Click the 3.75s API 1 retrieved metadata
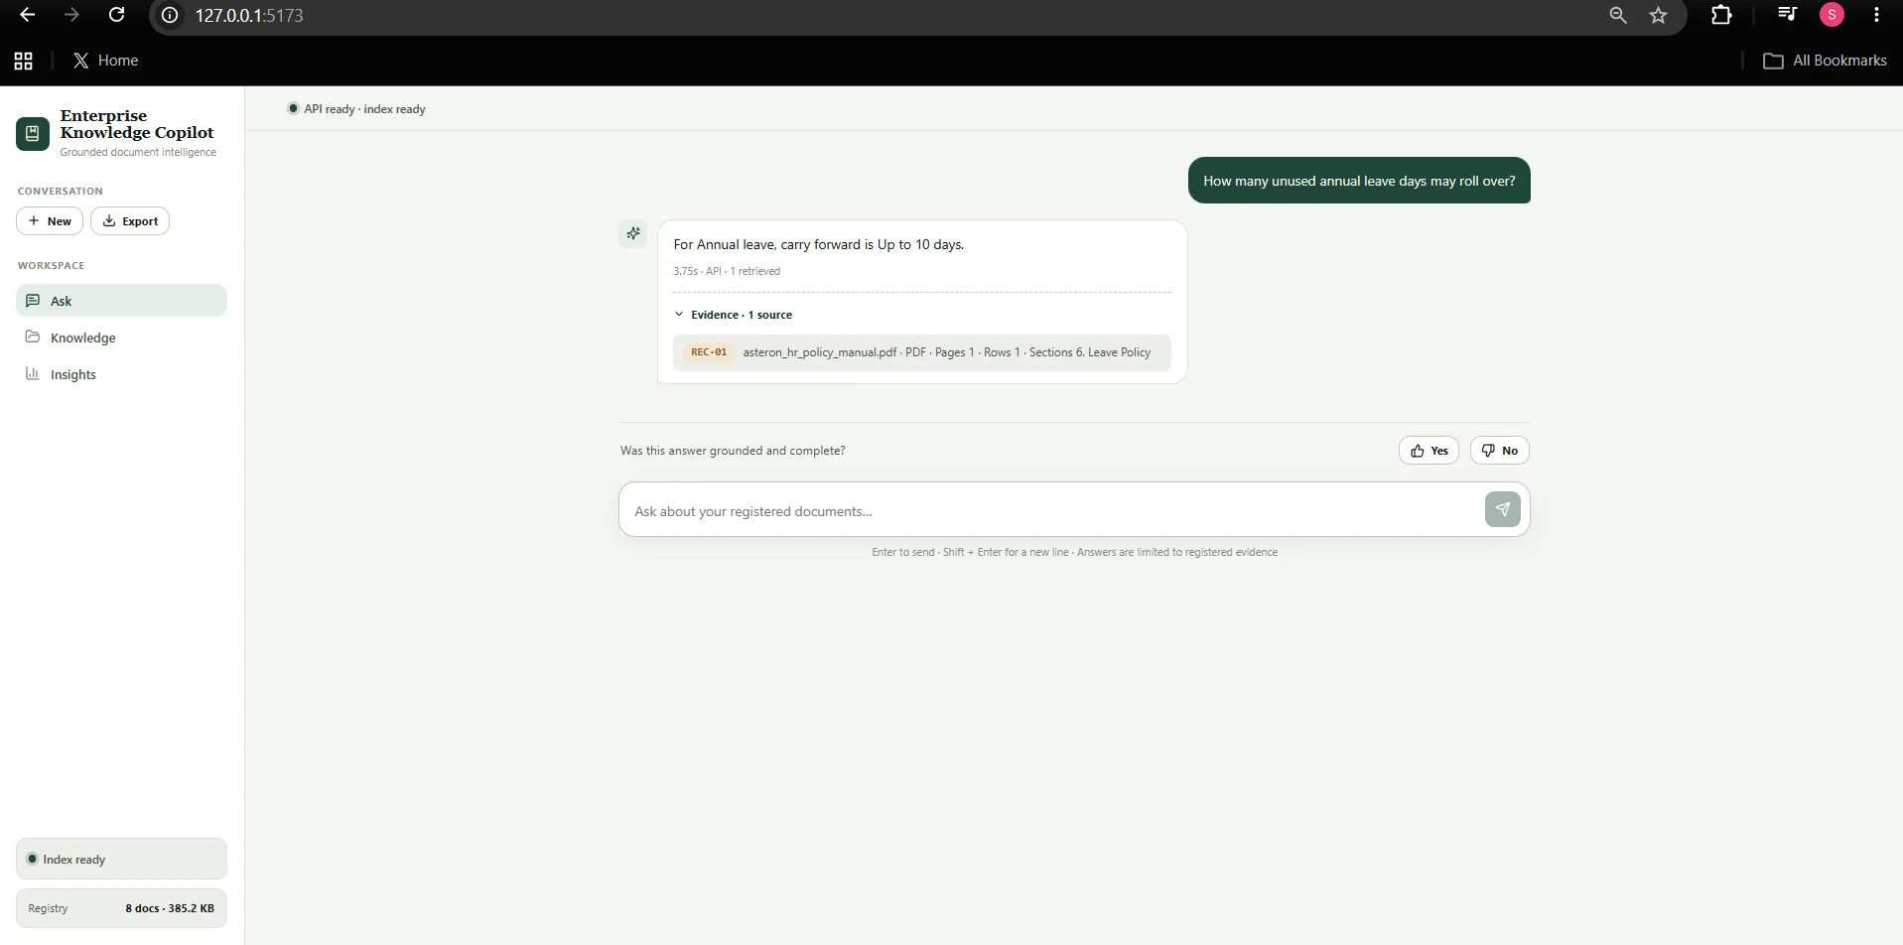 (727, 271)
